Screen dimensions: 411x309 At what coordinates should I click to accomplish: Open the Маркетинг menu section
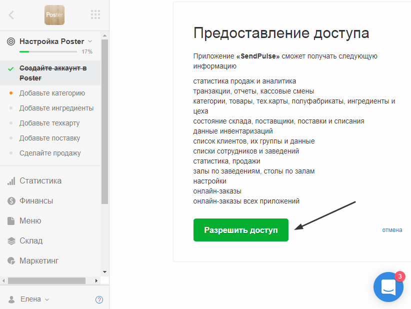[x=39, y=261]
